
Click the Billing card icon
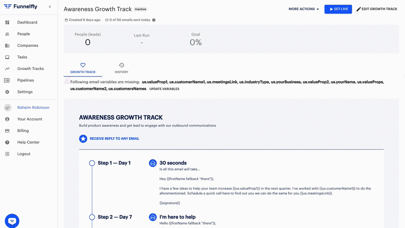click(7, 131)
